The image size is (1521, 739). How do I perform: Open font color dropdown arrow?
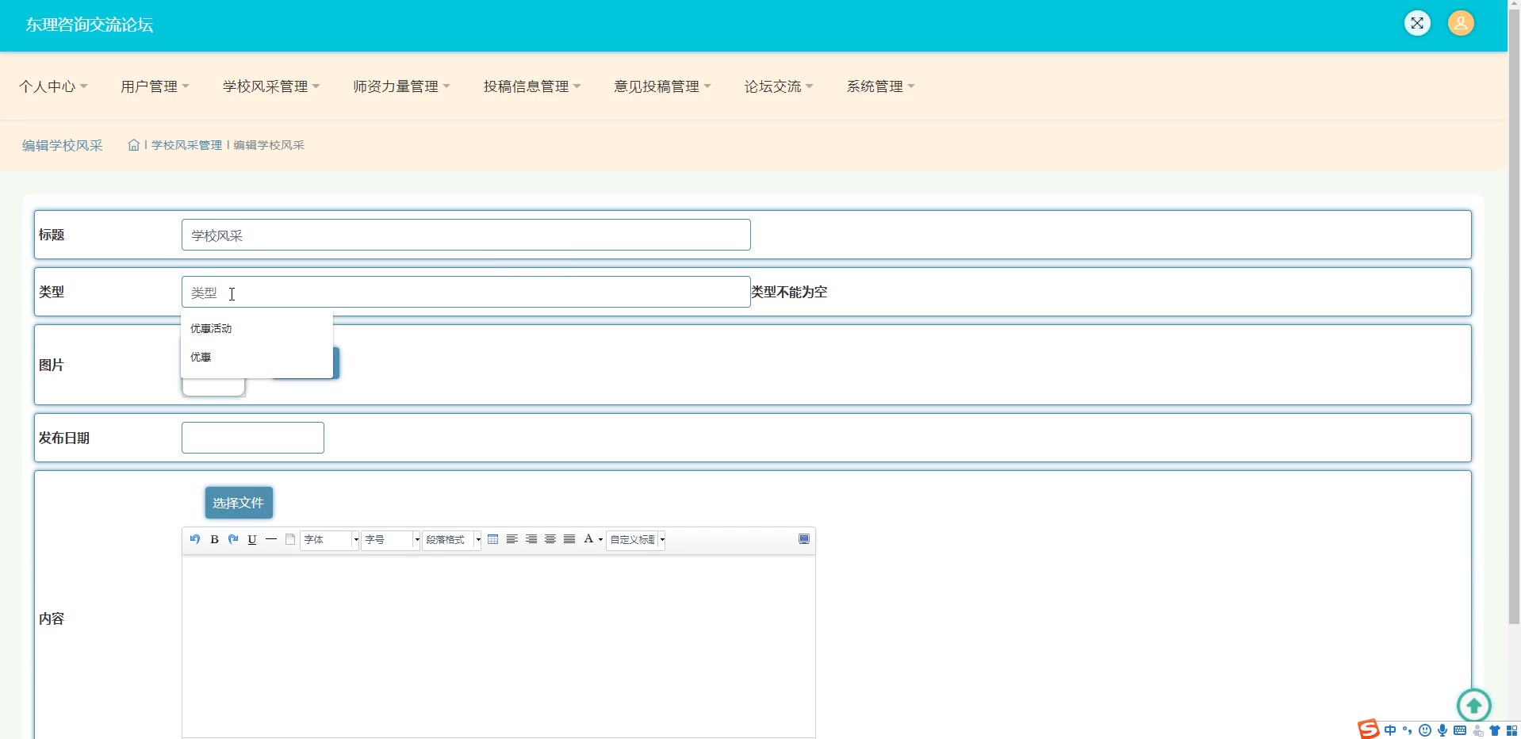click(600, 540)
